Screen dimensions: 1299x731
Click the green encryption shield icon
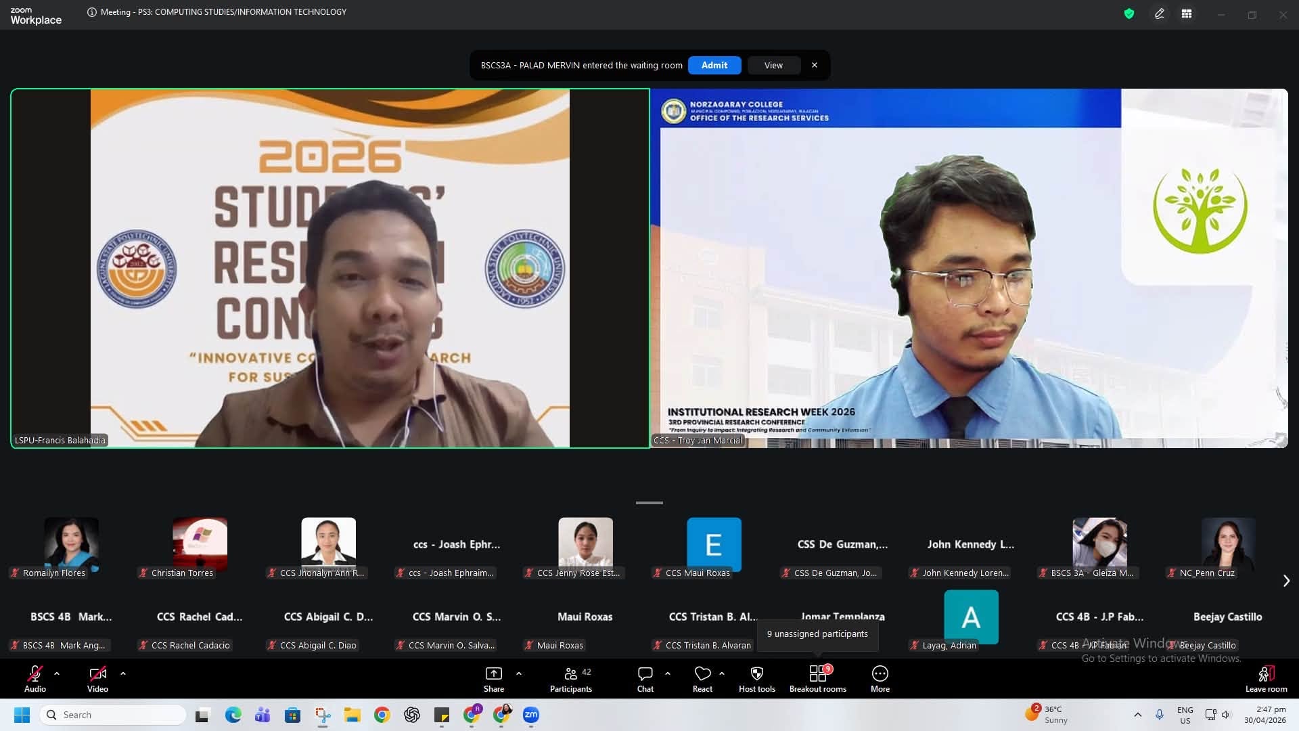pos(1129,14)
